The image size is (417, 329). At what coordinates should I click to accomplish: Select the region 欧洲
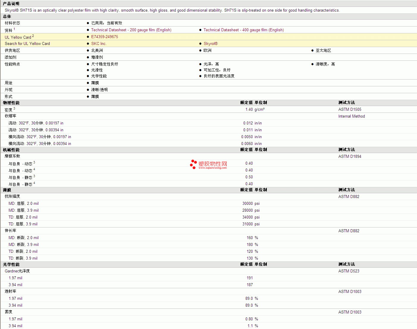208,50
